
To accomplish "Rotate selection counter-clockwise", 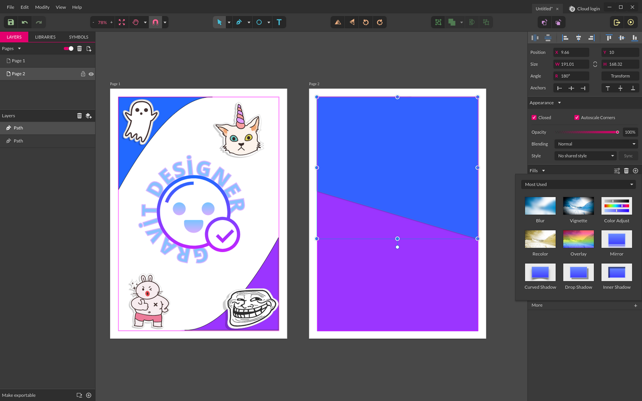I will pos(366,23).
